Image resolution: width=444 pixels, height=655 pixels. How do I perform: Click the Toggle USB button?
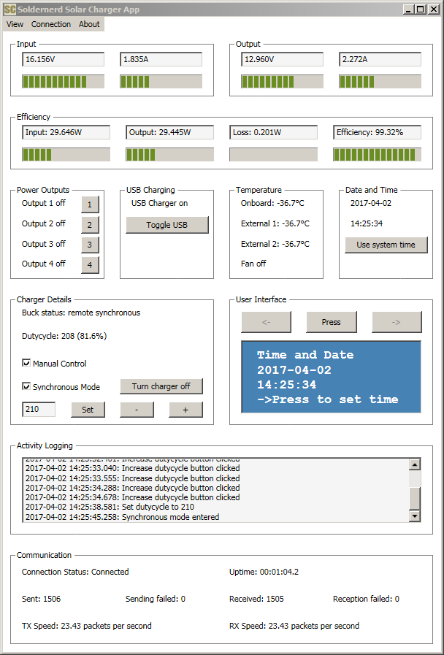[x=167, y=225]
